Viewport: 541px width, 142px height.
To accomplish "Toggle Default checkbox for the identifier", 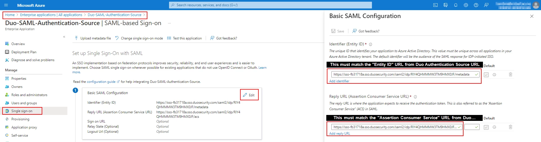I will coord(486,75).
